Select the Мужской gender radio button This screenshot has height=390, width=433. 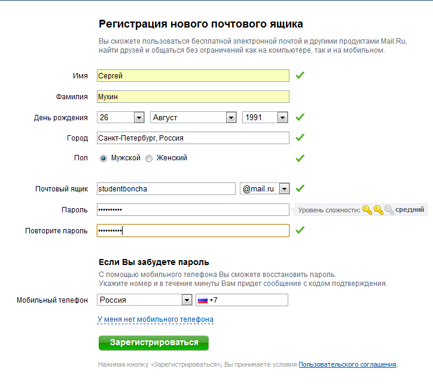click(103, 159)
